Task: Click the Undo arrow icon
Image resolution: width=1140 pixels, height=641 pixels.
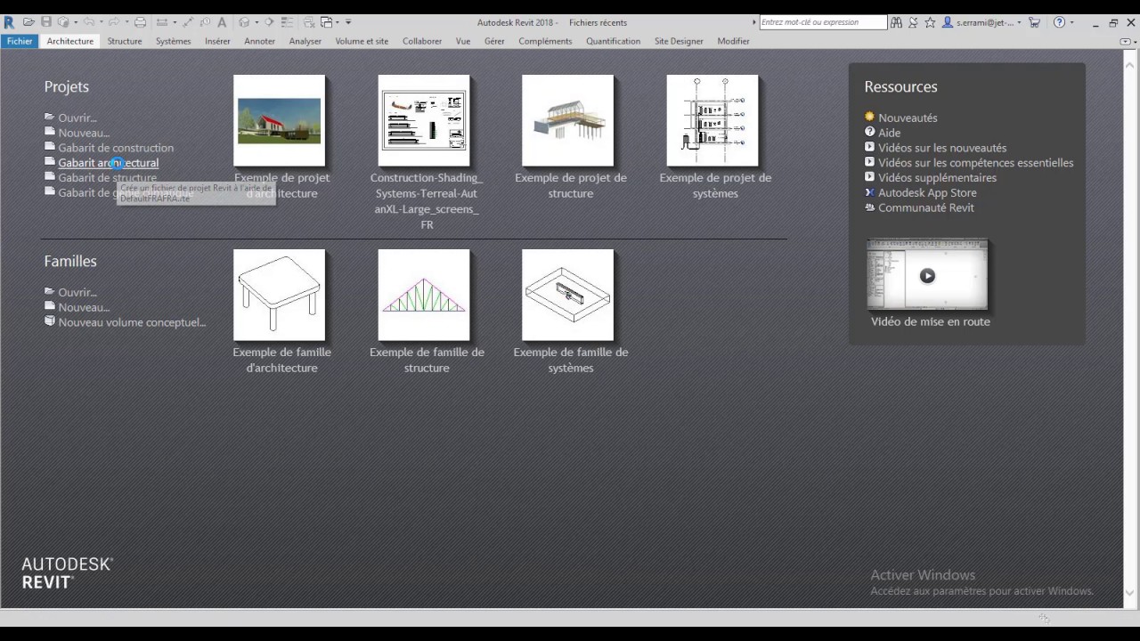Action: coord(89,22)
